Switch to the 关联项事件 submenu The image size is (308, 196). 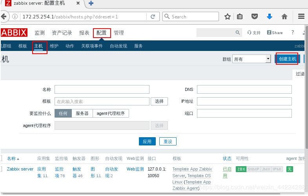(92, 46)
